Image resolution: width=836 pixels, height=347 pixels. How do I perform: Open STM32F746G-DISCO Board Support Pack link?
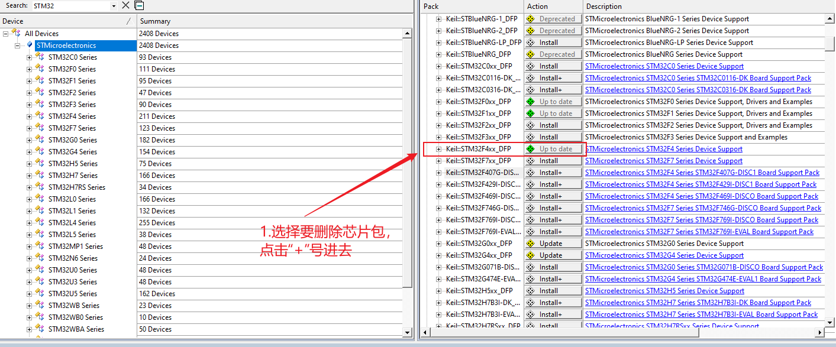tap(703, 208)
